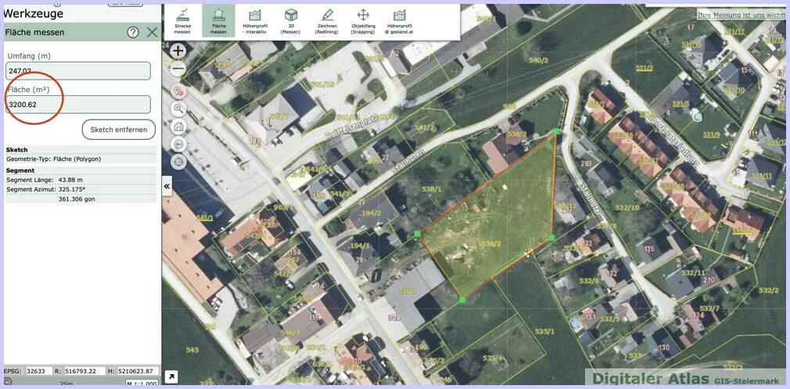Image resolution: width=790 pixels, height=389 pixels.
Task: Click parcel label 540/2 on the map
Action: pyautogui.click(x=538, y=60)
